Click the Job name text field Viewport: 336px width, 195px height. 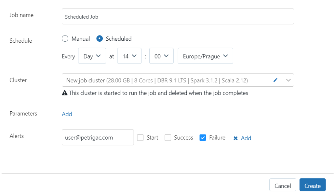(x=178, y=16)
